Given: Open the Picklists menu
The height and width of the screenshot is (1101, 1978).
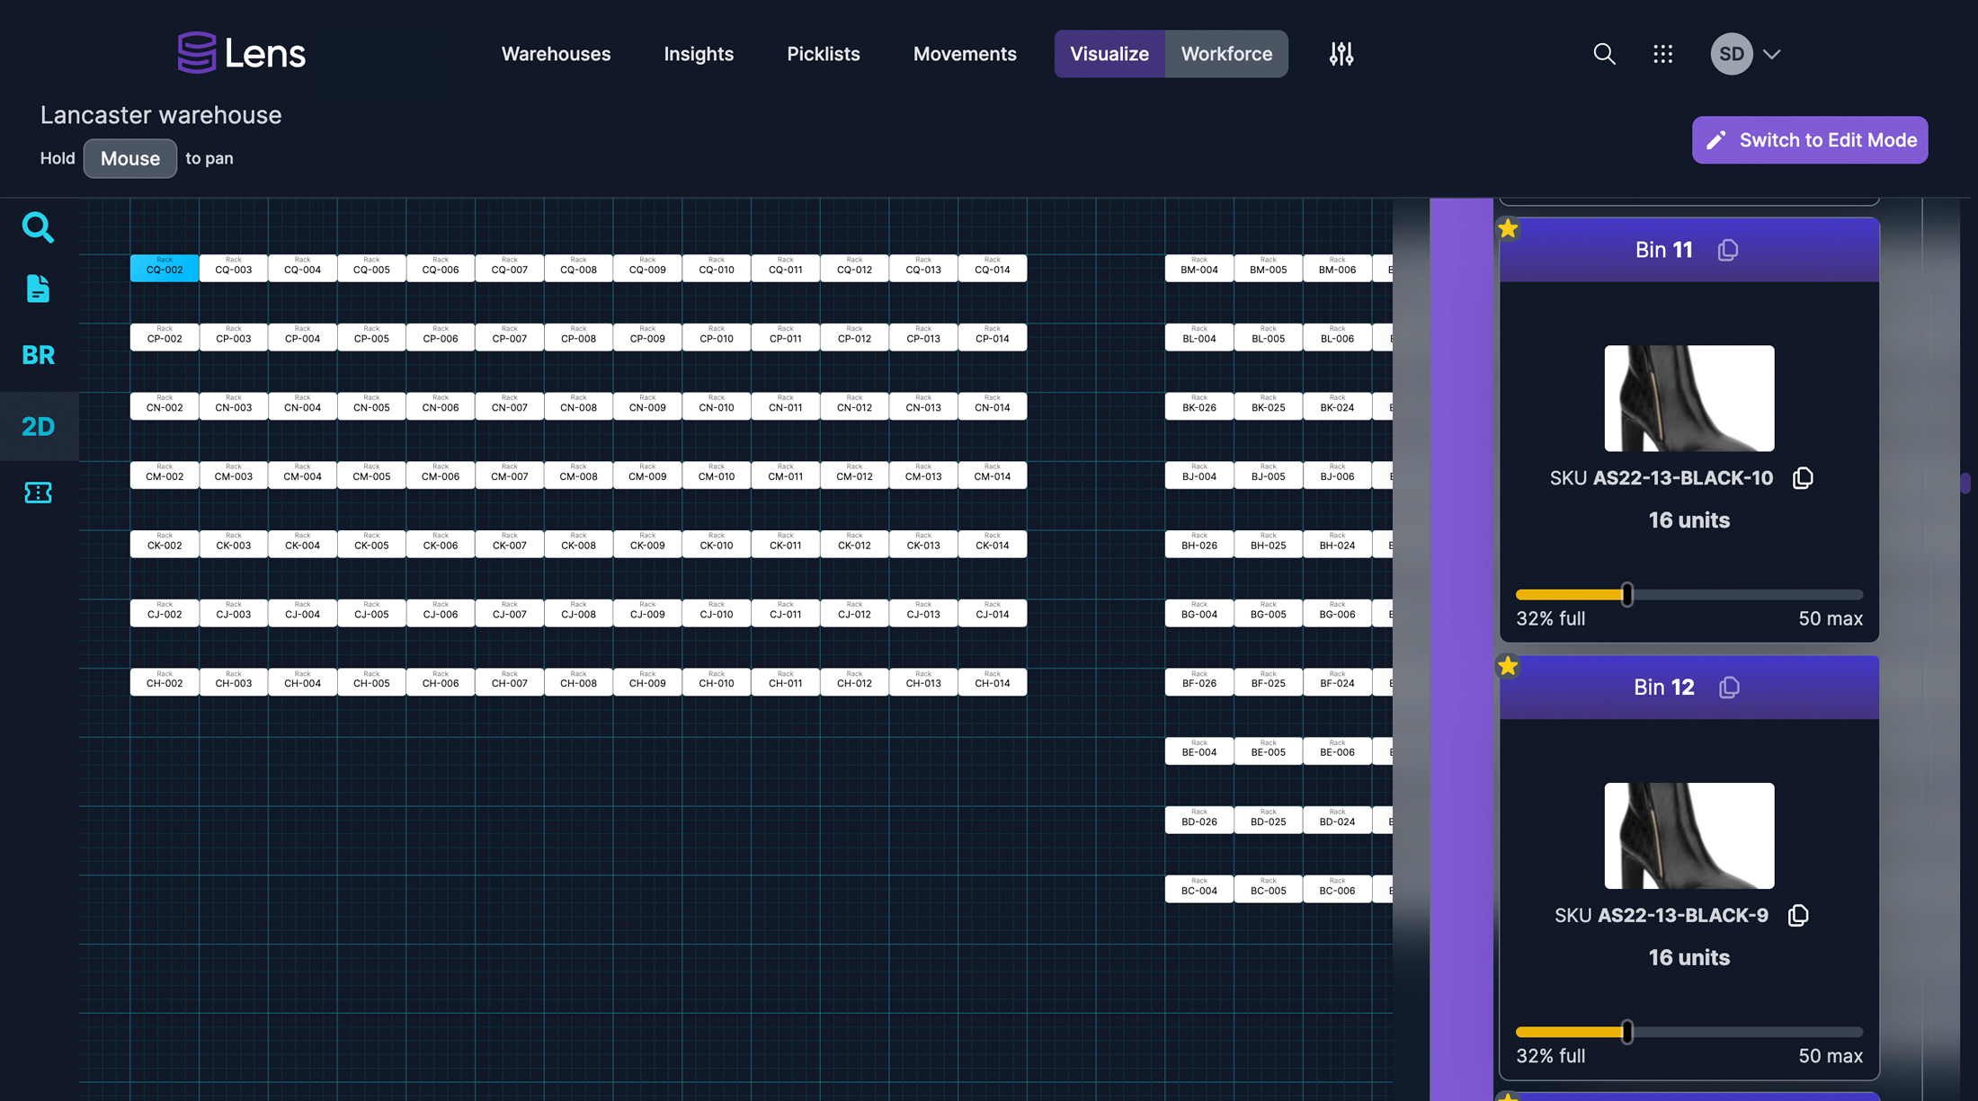Looking at the screenshot, I should click(823, 54).
